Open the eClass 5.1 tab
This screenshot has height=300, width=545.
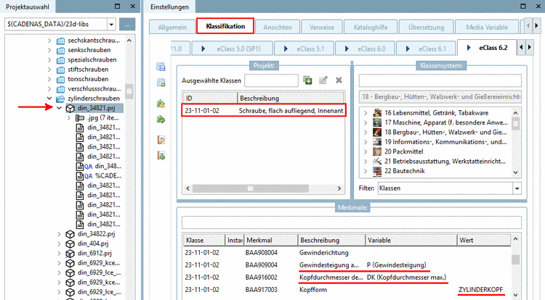tap(304, 49)
